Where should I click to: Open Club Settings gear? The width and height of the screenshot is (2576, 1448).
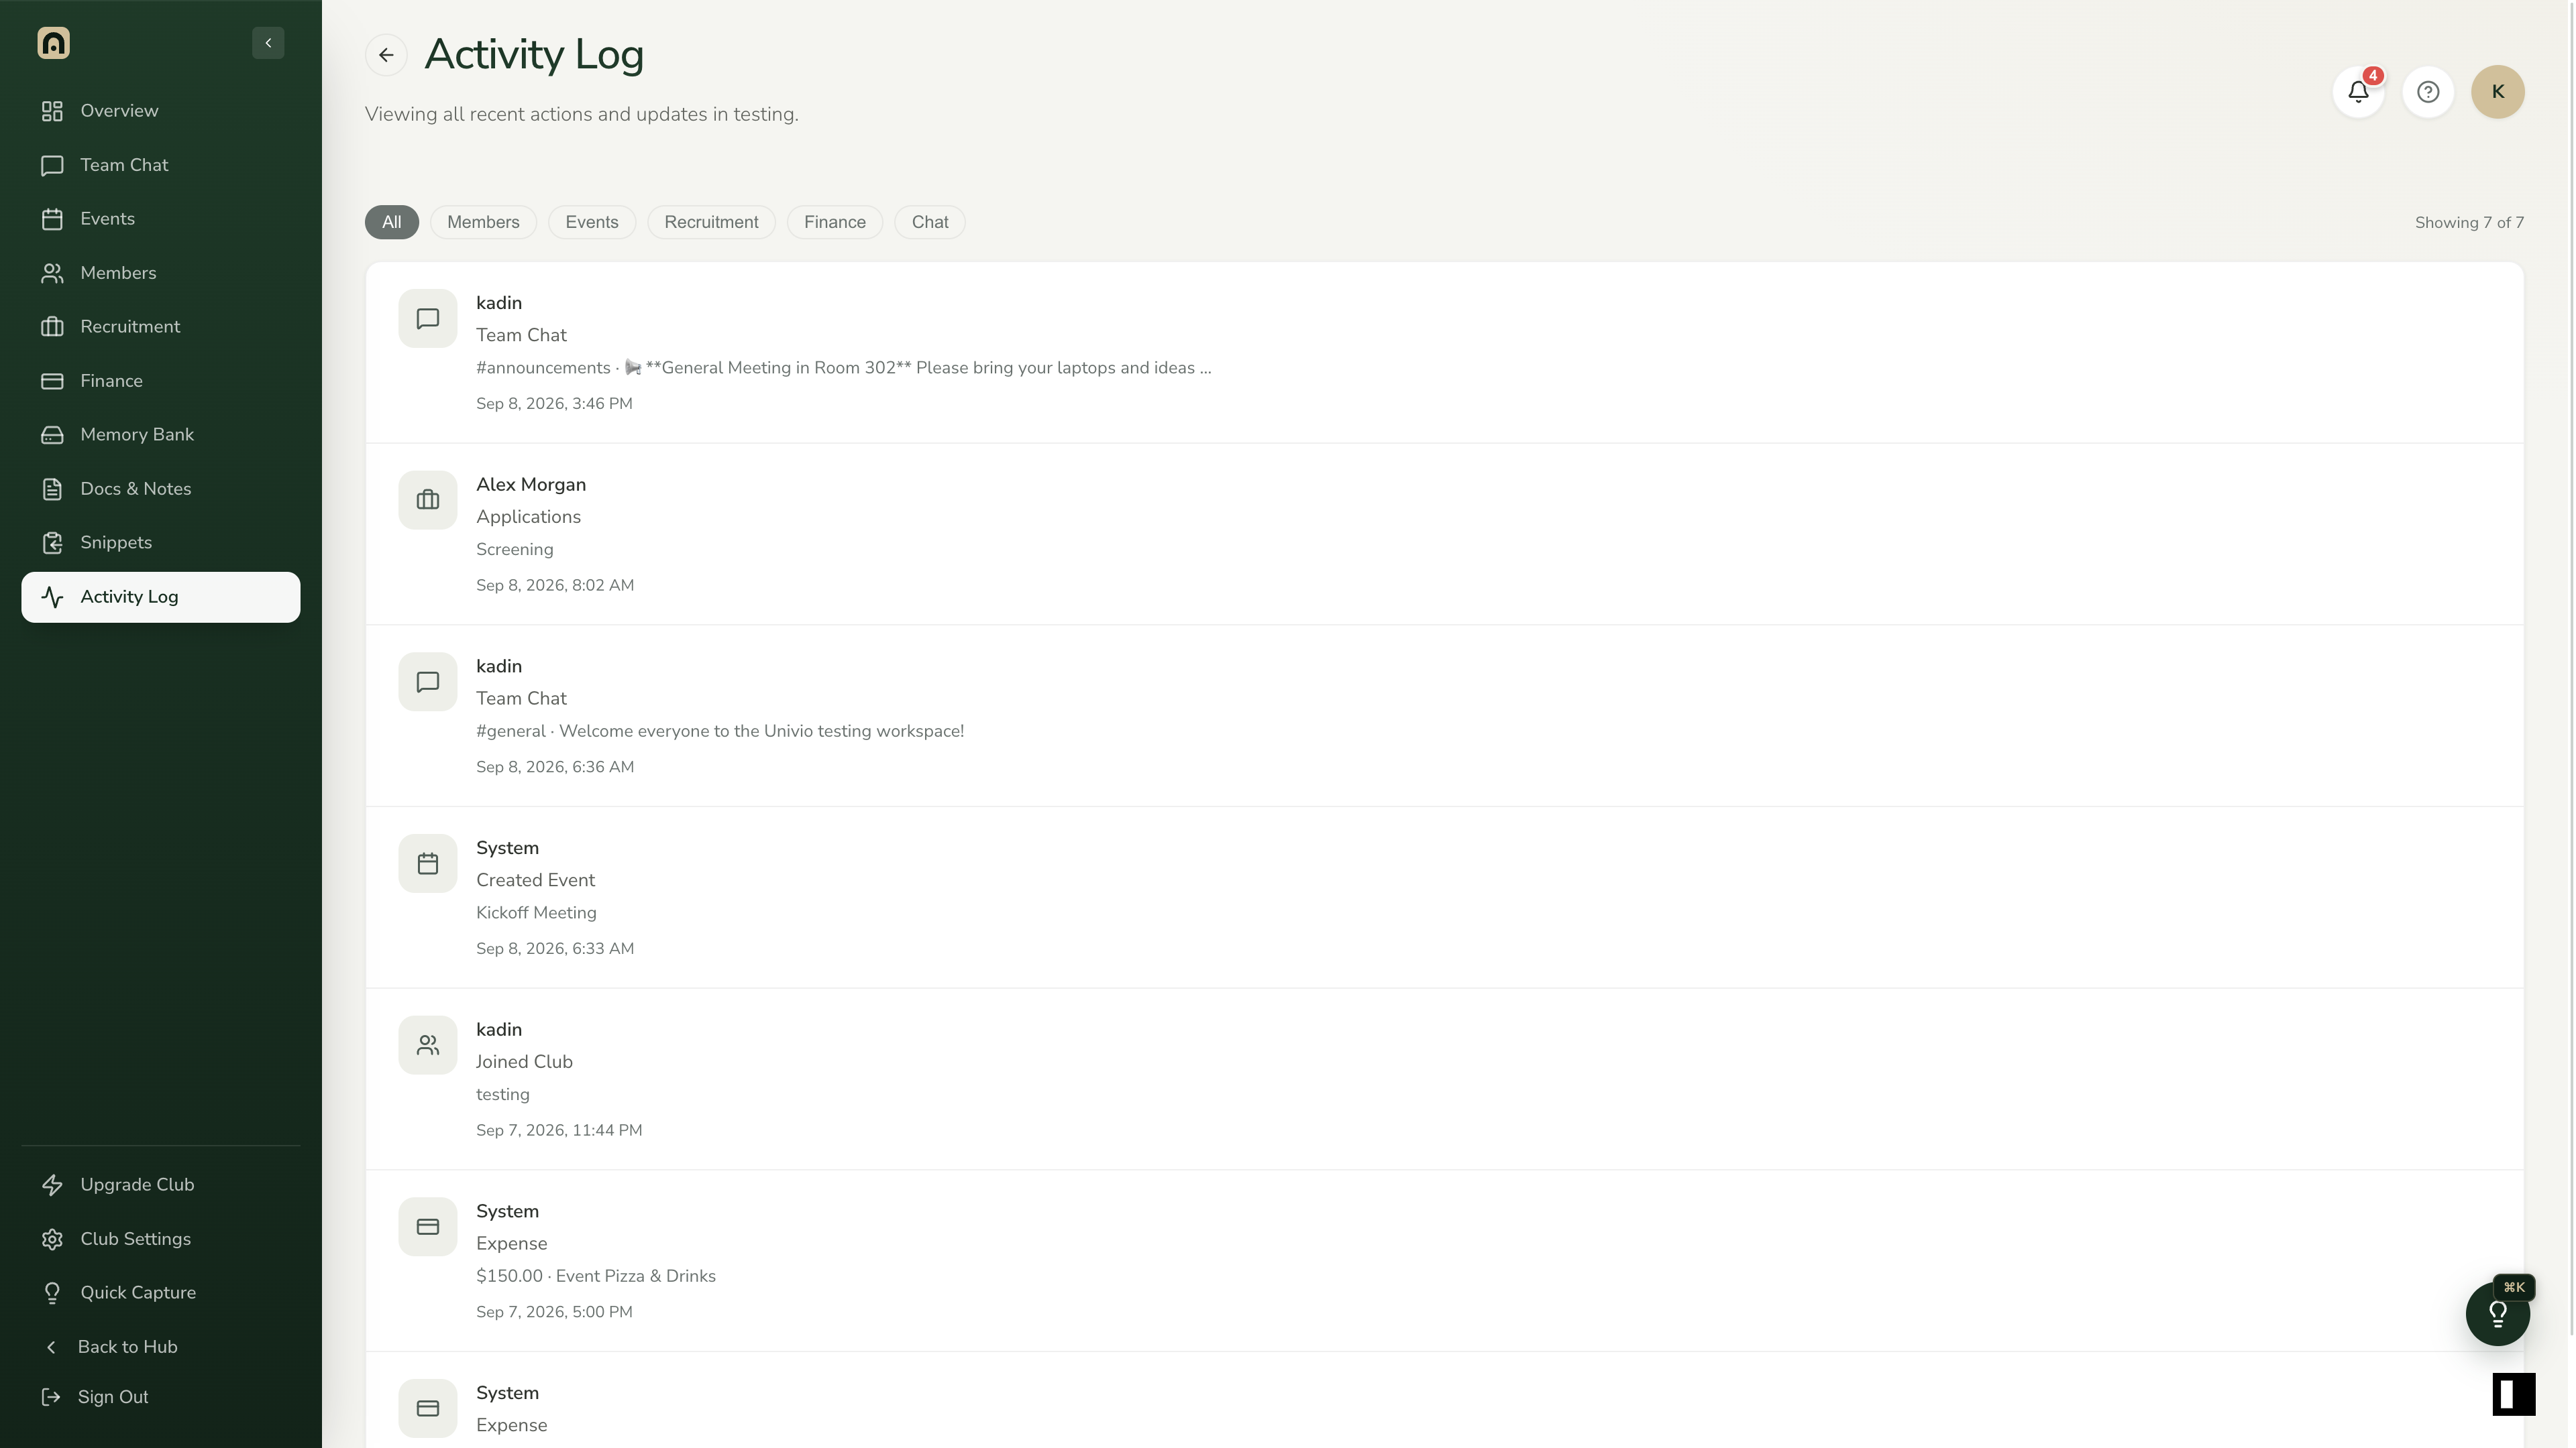[x=52, y=1239]
